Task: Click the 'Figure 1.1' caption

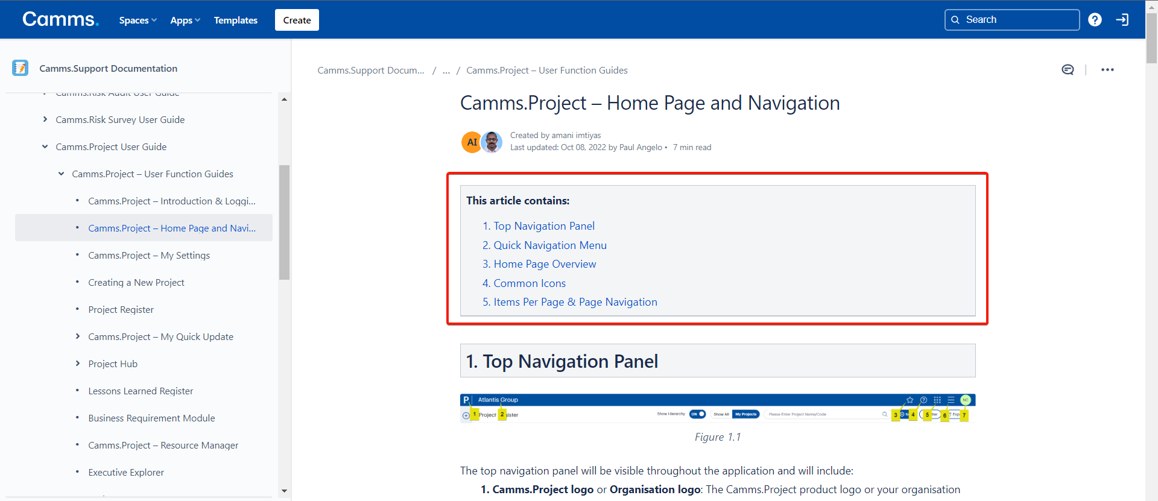Action: (718, 437)
